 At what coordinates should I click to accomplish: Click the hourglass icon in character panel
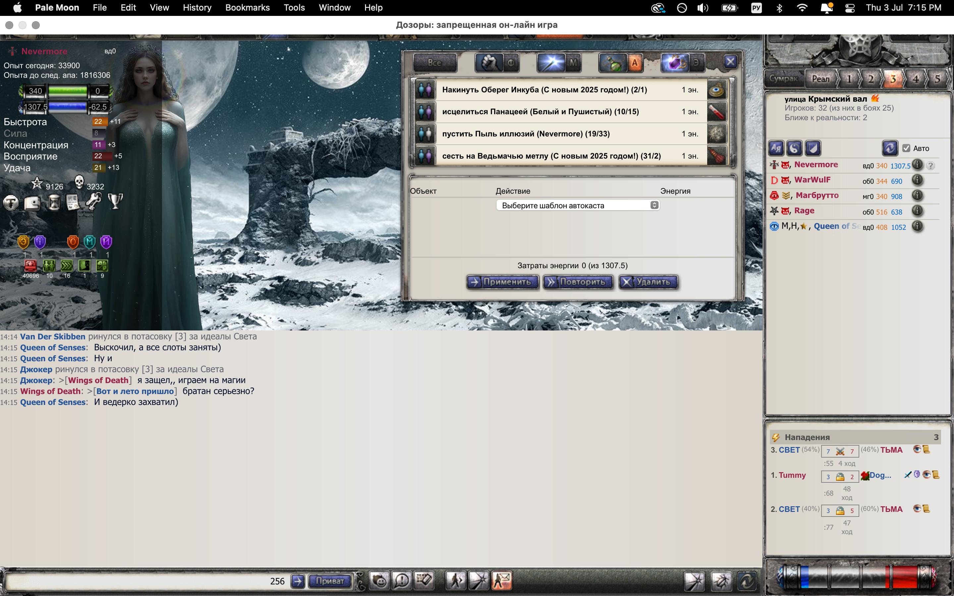(x=54, y=203)
